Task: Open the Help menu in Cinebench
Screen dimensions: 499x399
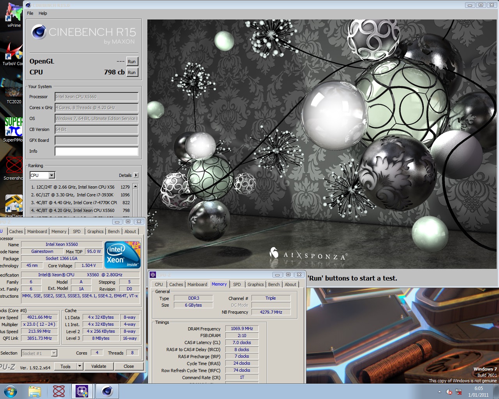Action: tap(43, 13)
